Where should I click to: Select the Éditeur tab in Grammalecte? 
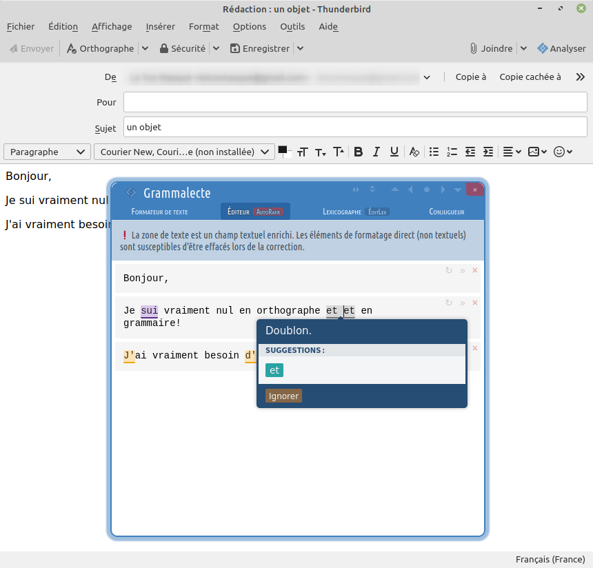click(x=239, y=212)
